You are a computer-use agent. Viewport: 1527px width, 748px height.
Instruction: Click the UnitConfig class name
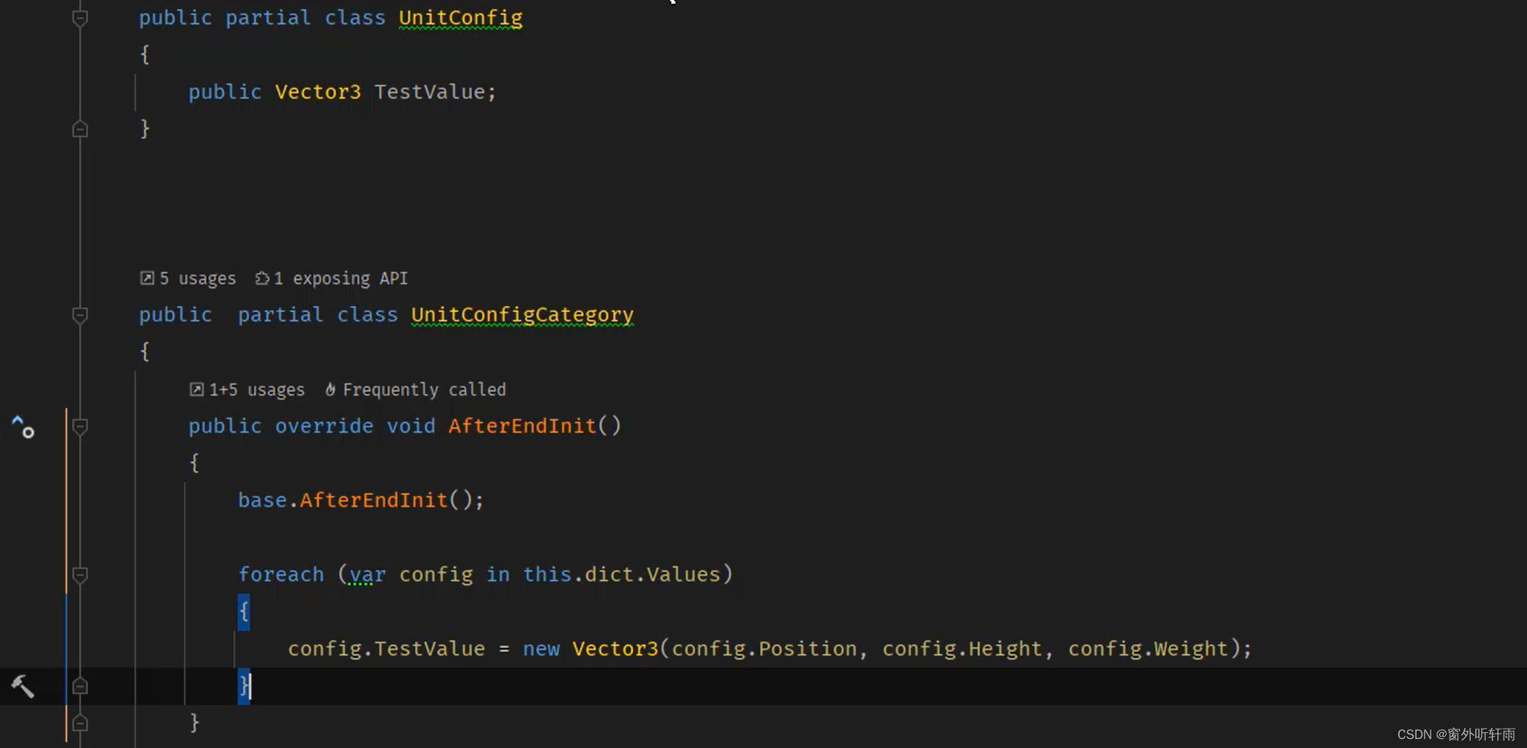[460, 18]
